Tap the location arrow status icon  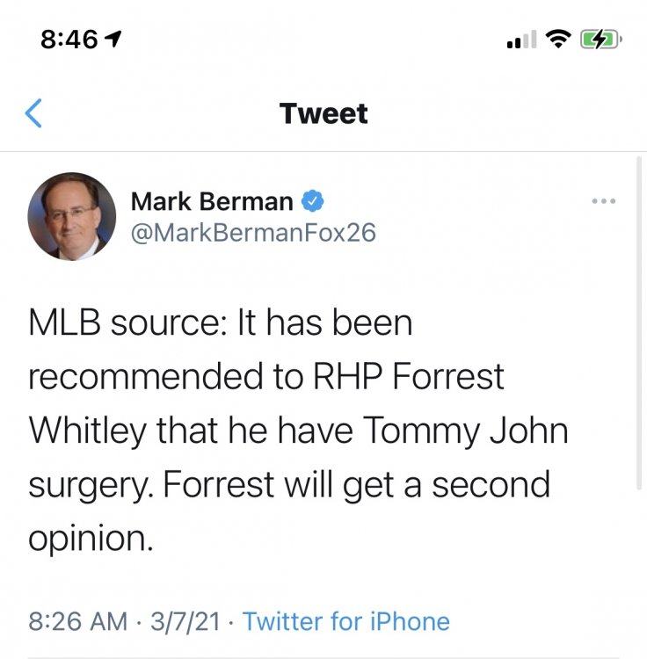[x=113, y=40]
